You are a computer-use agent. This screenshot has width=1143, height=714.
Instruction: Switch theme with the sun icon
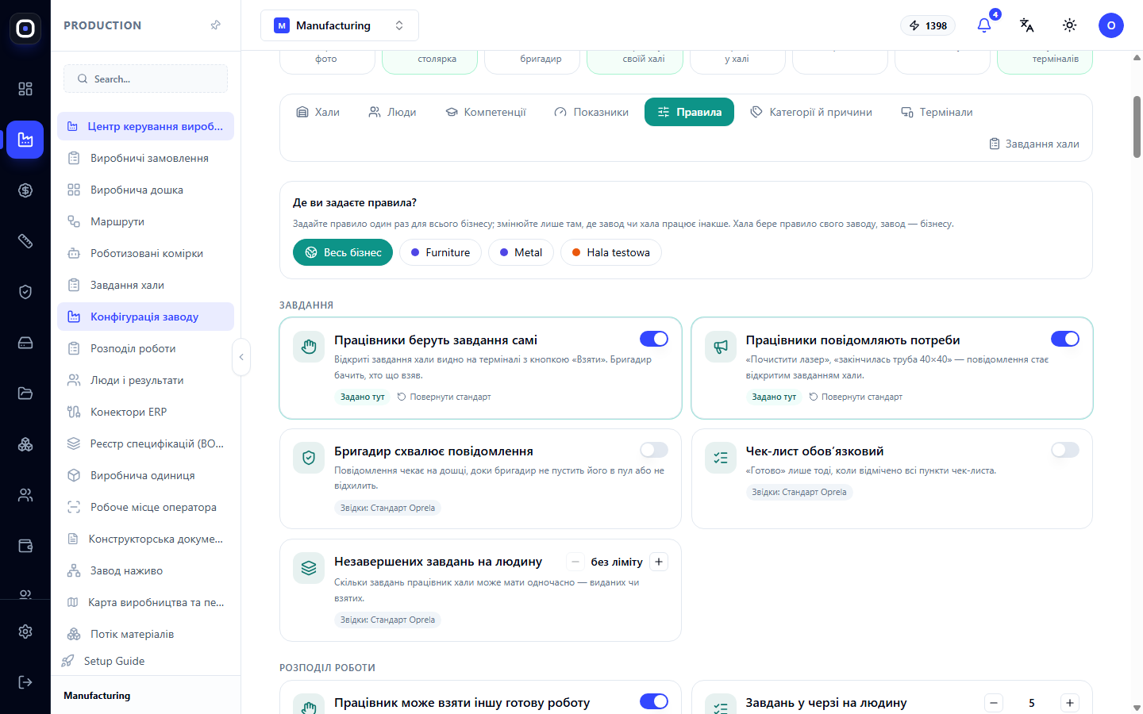point(1070,25)
